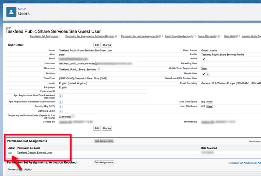The width and height of the screenshot is (261, 176).
Task: Open Taskfeed Custom External User permission set
Action: coord(35,153)
